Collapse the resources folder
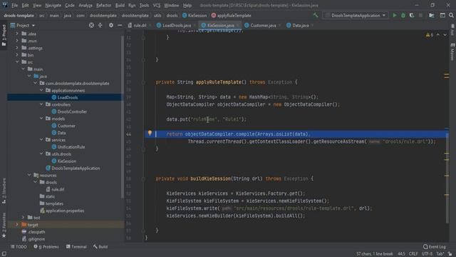This screenshot has width=456, height=257. point(29,175)
